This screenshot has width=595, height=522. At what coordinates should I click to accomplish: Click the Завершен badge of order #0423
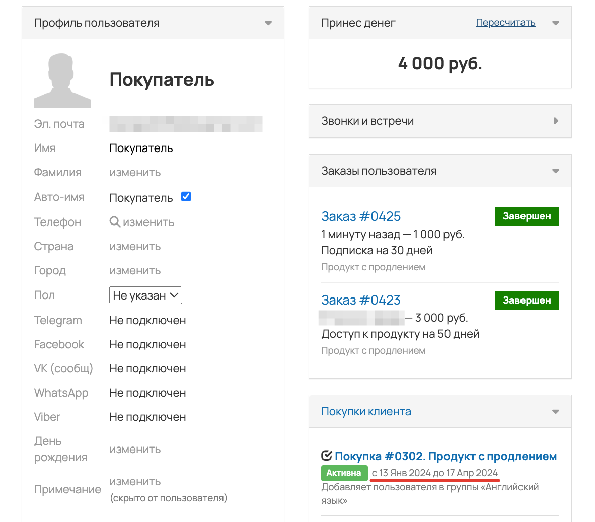pyautogui.click(x=527, y=300)
